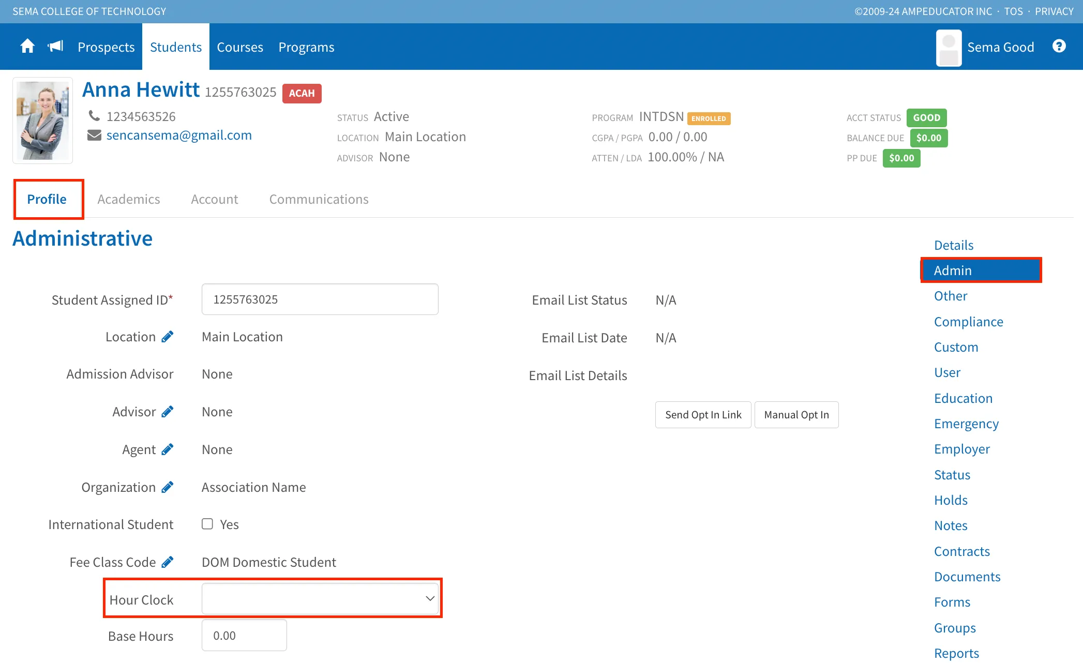Image resolution: width=1083 pixels, height=663 pixels.
Task: Select Documents in the side navigation
Action: click(967, 577)
